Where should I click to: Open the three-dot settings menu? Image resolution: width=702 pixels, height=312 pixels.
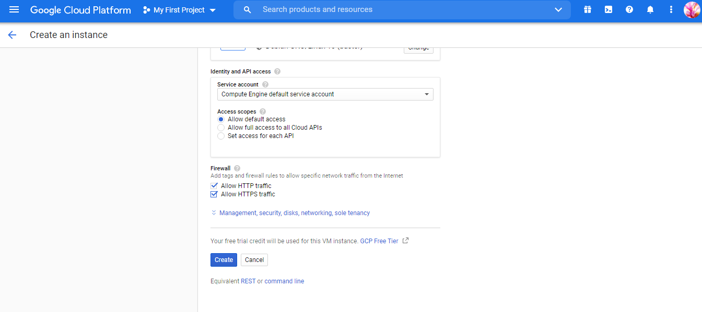pos(671,10)
